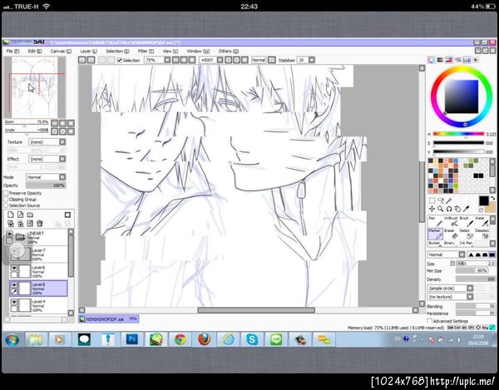This screenshot has height=390, width=499.
Task: Open the (simple circle) brush shape dropdown
Action: [450, 289]
